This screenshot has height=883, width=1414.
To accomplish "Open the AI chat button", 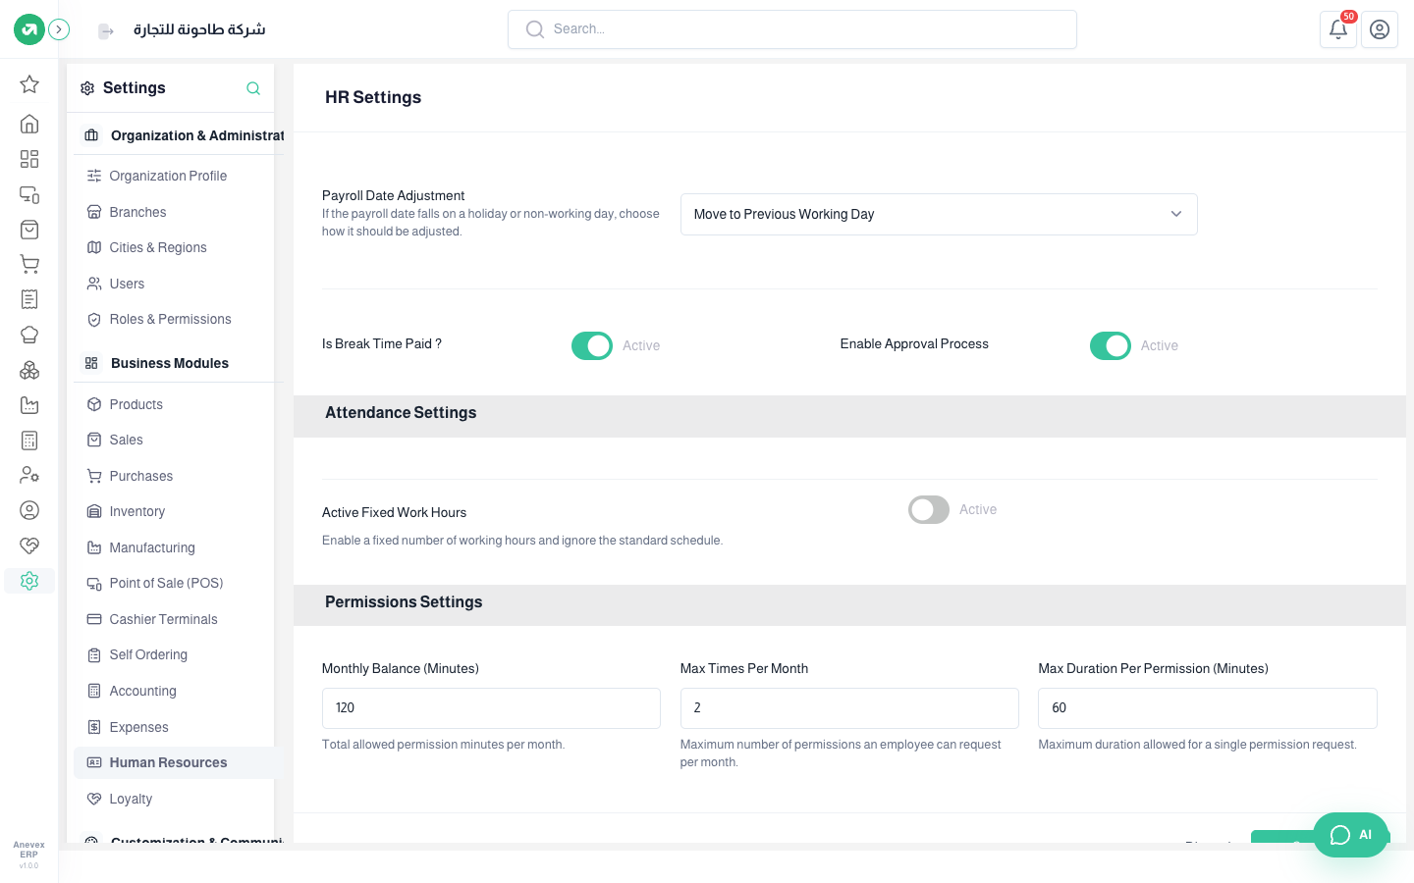I will pos(1351,835).
